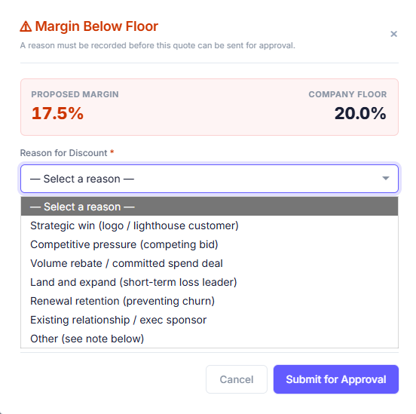The width and height of the screenshot is (416, 414).
Task: Open the Reason for Discount select box
Action: point(210,179)
